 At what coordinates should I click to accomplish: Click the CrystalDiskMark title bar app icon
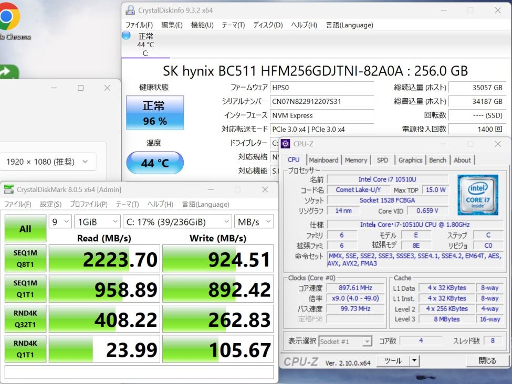pos(9,189)
